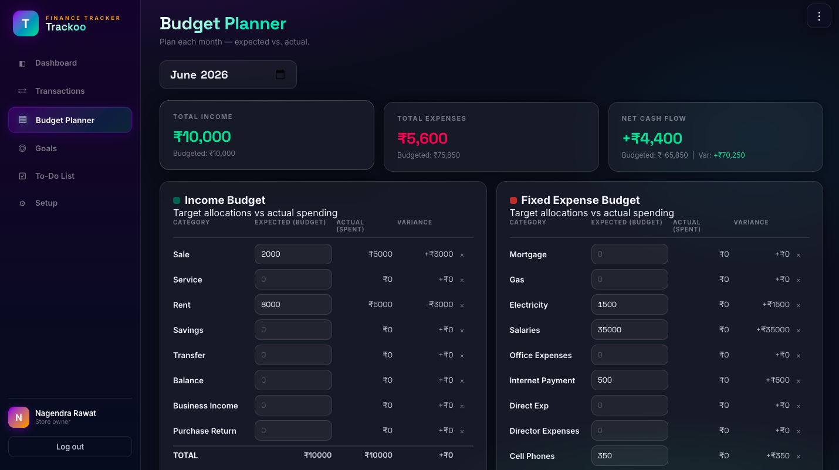Remove the Rent income row
The image size is (839, 470).
462,305
